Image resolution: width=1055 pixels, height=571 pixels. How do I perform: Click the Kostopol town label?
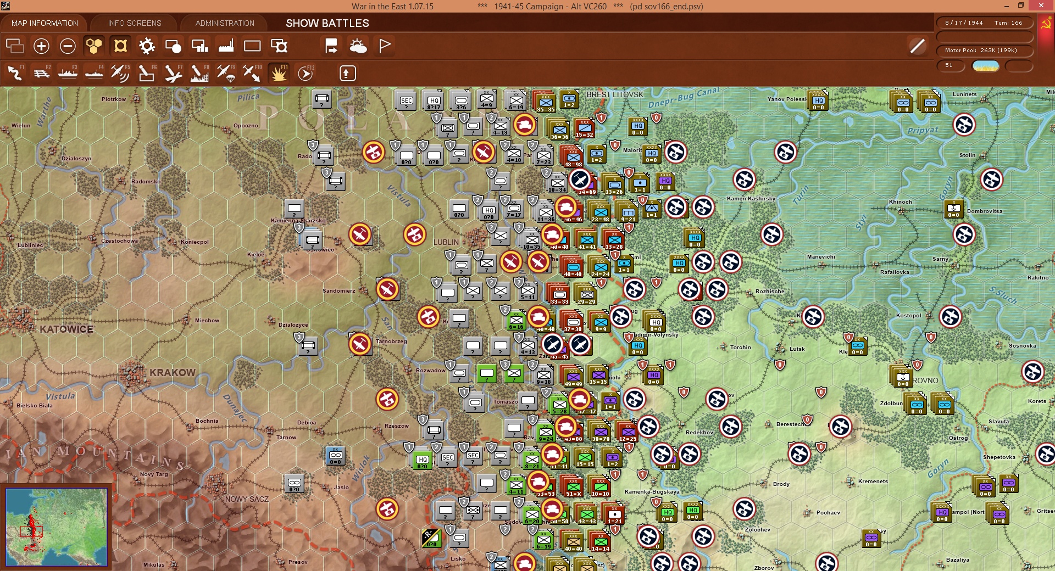pos(908,316)
